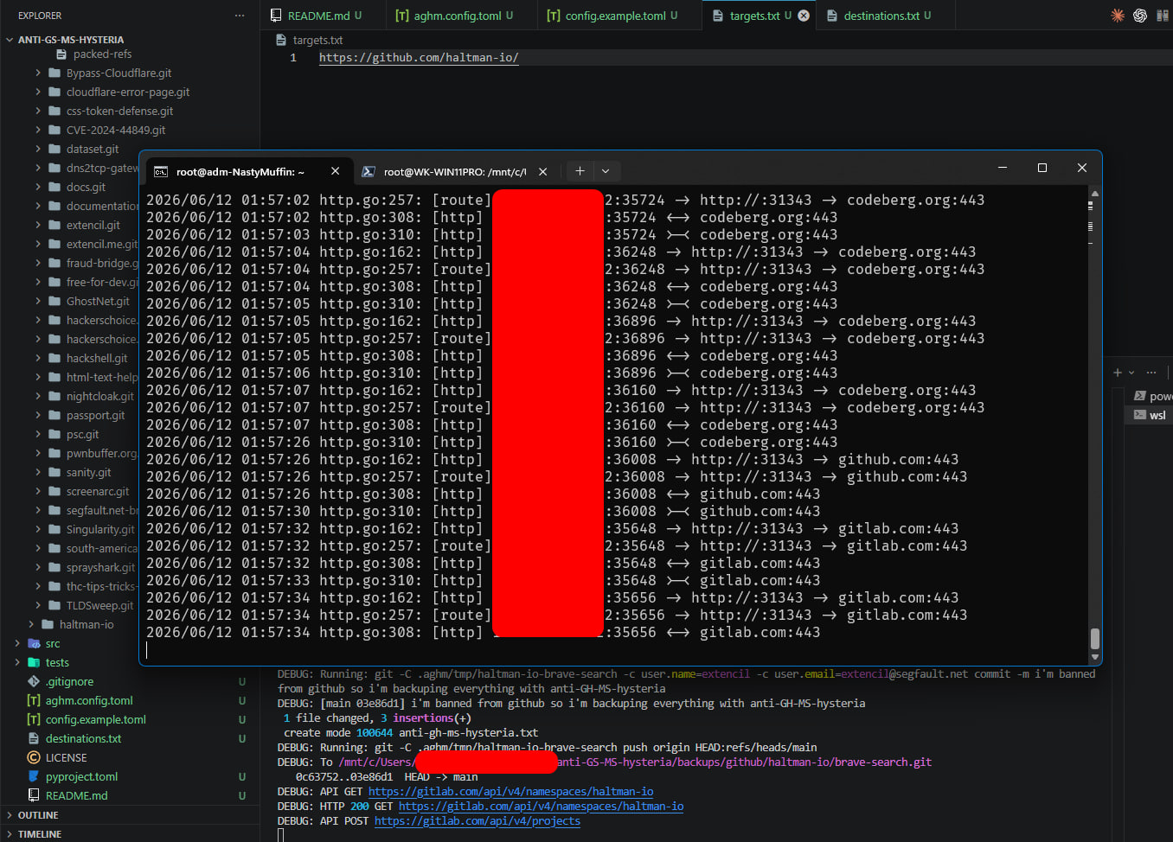This screenshot has height=842, width=1173.
Task: Click the haltman-io folder icon
Action: [48, 624]
